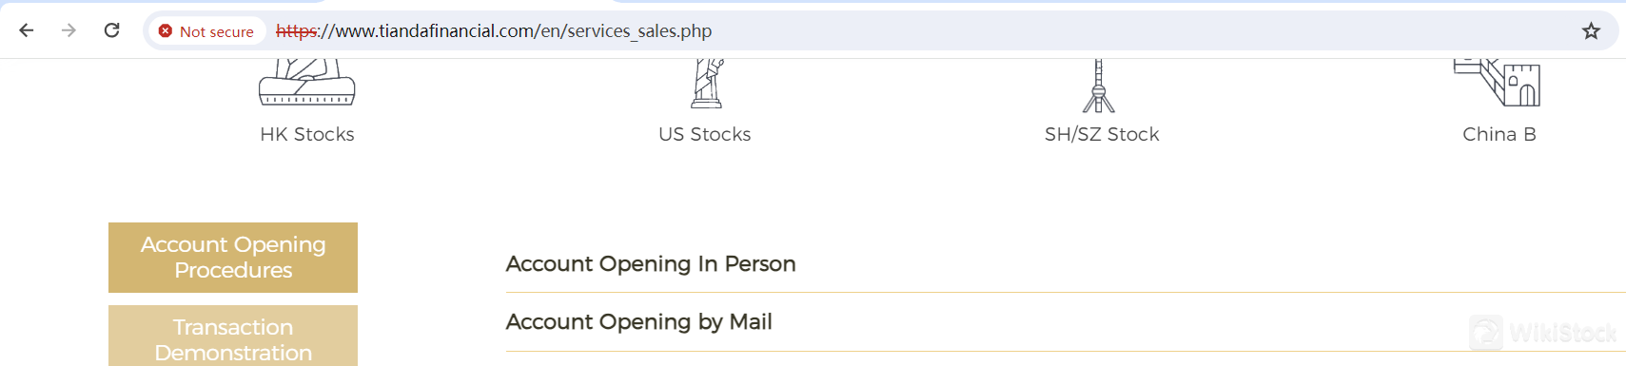The height and width of the screenshot is (366, 1626).
Task: Expand the Account Opening by Mail section
Action: [1066, 322]
